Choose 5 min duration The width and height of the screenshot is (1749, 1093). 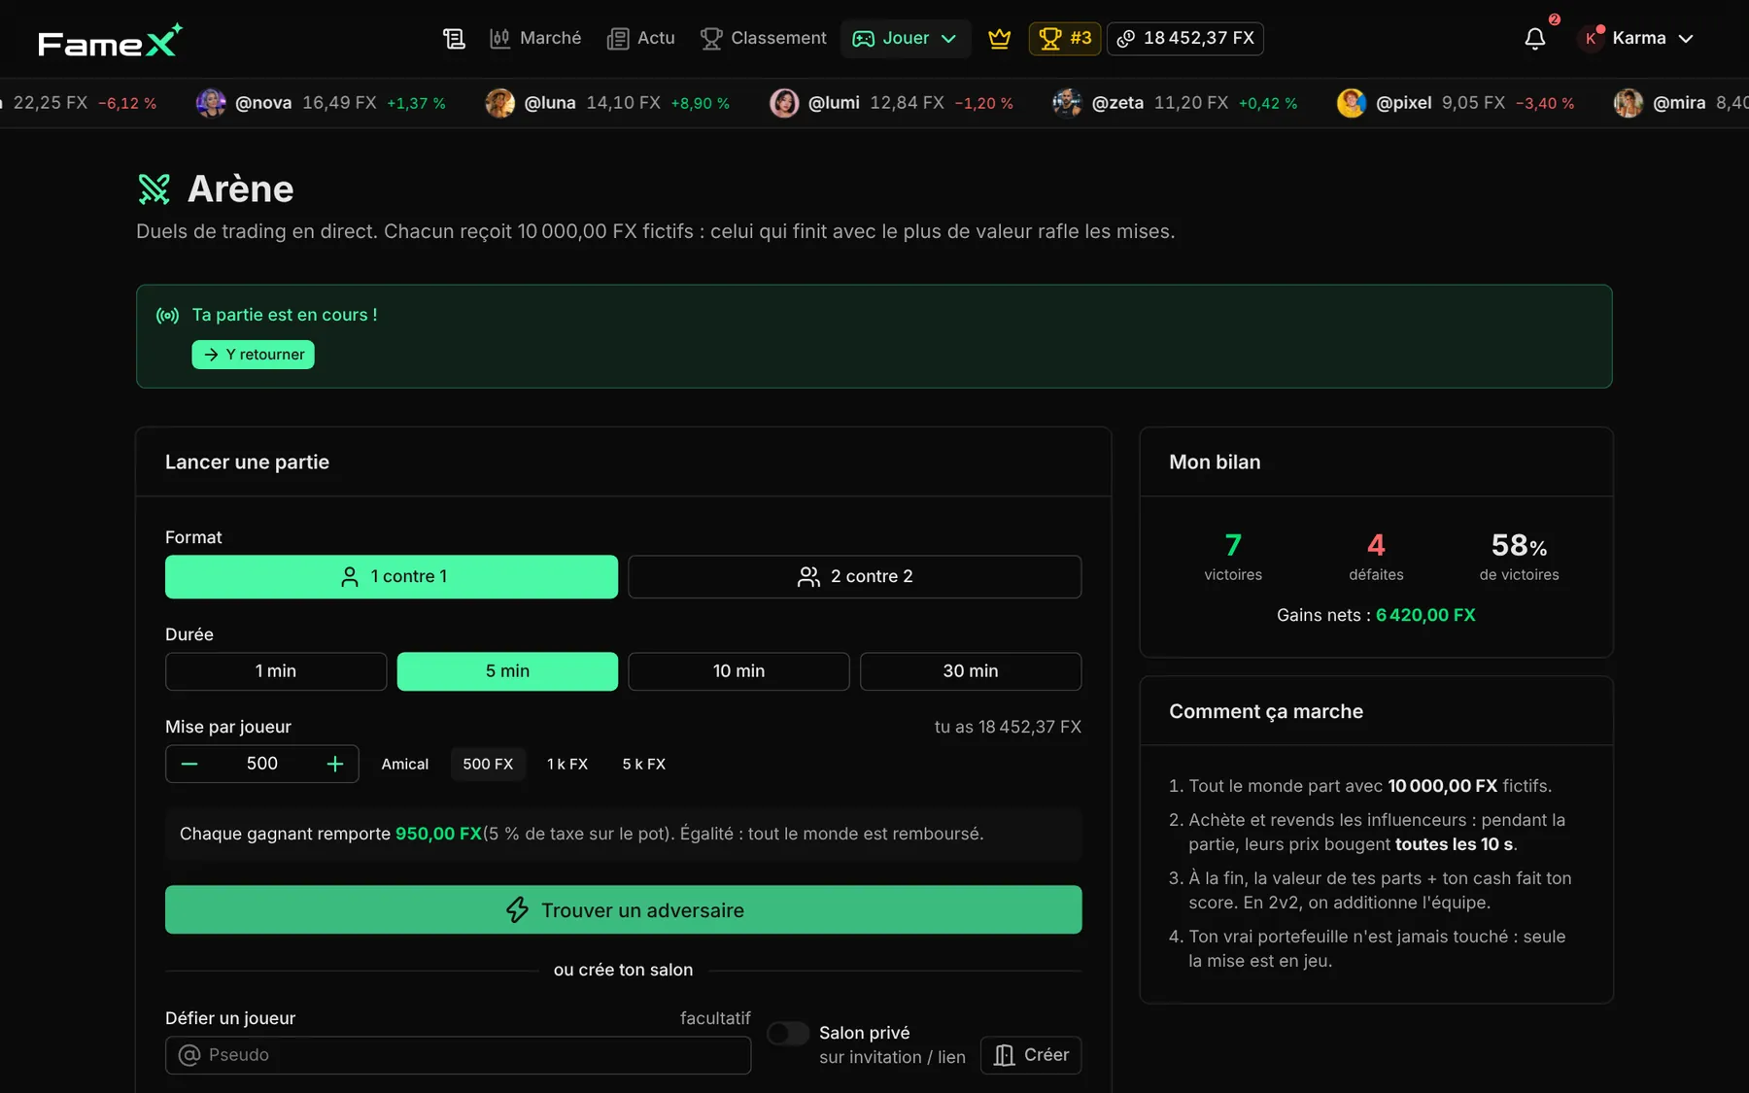[507, 671]
